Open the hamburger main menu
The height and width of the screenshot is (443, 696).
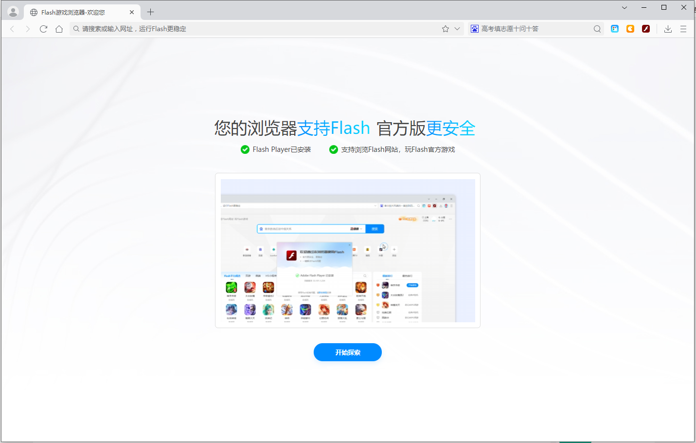point(683,29)
